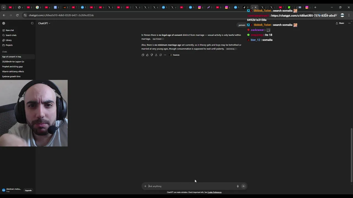Open the browser three-dot menu
Viewport: 353px width, 198px height.
tap(349, 15)
